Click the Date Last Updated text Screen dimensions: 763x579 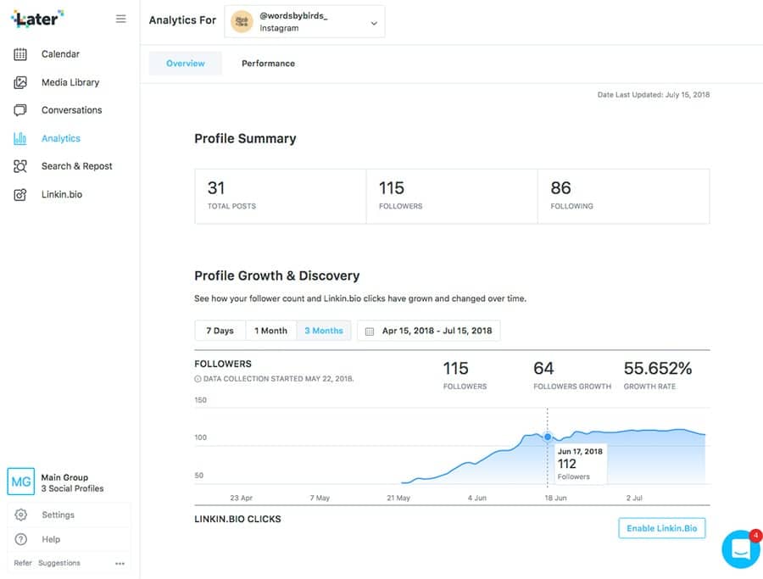pyautogui.click(x=654, y=95)
